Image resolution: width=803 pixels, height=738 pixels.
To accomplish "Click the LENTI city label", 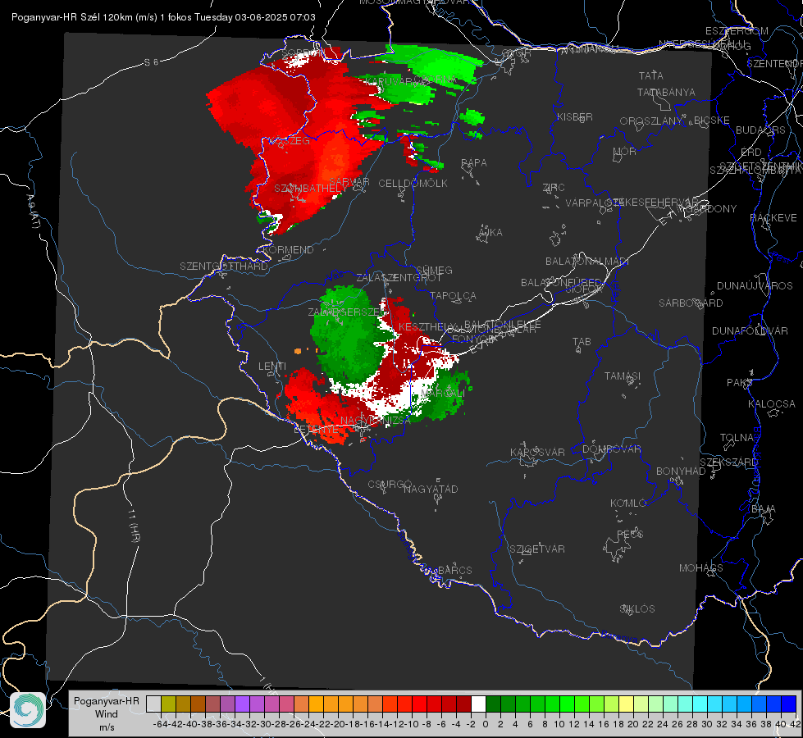I will 272,367.
